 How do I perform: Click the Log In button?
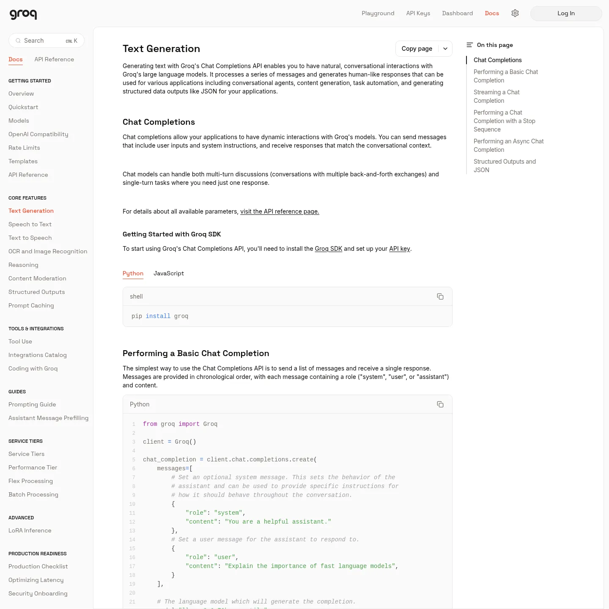(x=566, y=14)
